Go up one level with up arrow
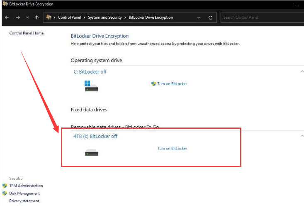Image resolution: width=304 pixels, height=206 pixels. pyautogui.click(x=36, y=17)
